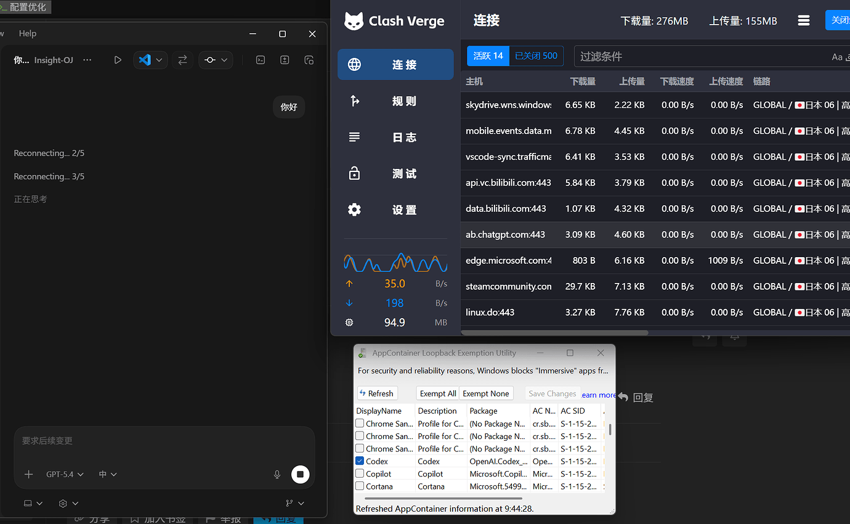This screenshot has height=524, width=850.
Task: Click the memory chip icon in Clash Verge
Action: (x=349, y=322)
